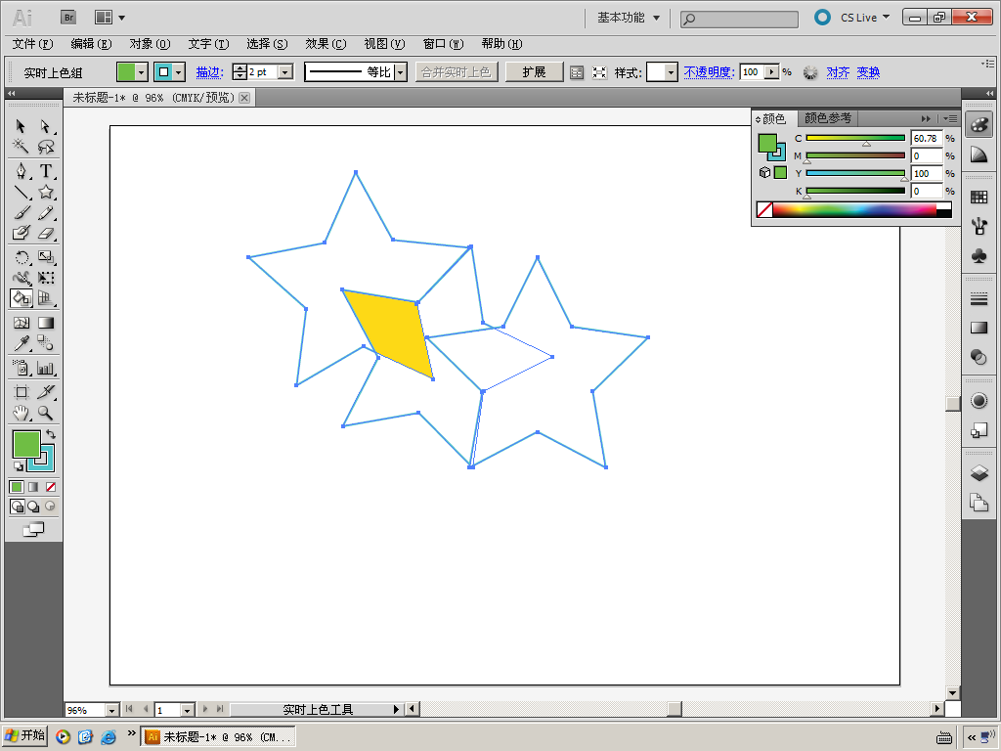Expand the fill color dropdown in control bar
The image size is (1001, 751).
(x=142, y=72)
